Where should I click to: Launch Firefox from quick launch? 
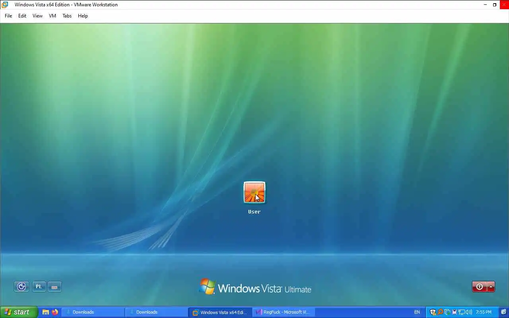[x=55, y=312]
